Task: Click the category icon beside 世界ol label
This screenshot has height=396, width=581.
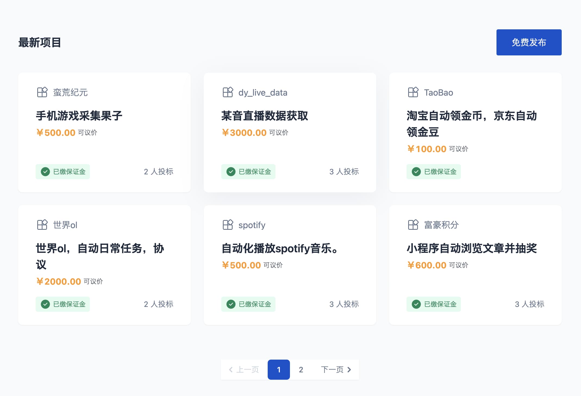Action: point(42,225)
